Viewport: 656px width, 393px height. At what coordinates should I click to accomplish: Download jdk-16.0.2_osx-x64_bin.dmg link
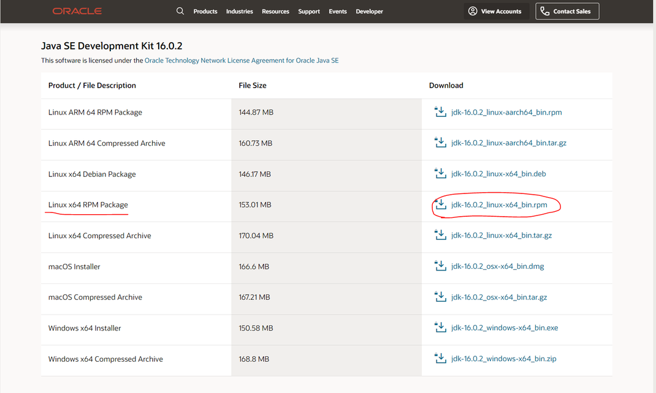point(497,266)
